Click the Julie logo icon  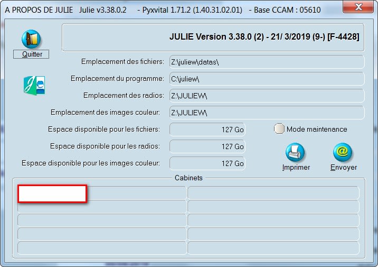34,85
